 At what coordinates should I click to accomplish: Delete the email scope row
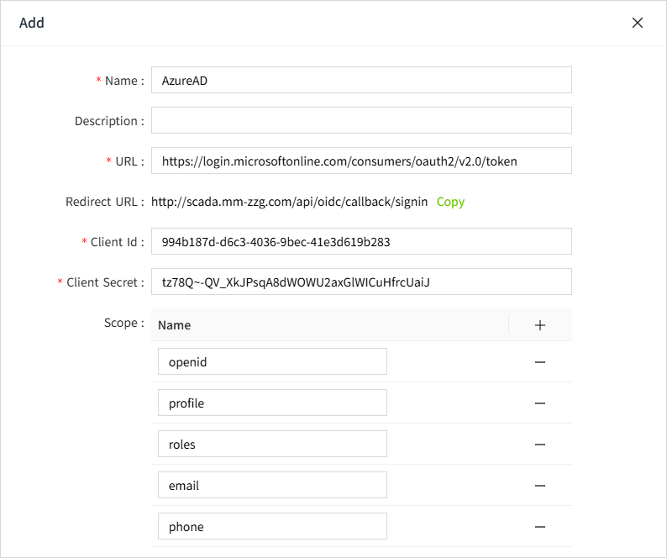coord(540,486)
